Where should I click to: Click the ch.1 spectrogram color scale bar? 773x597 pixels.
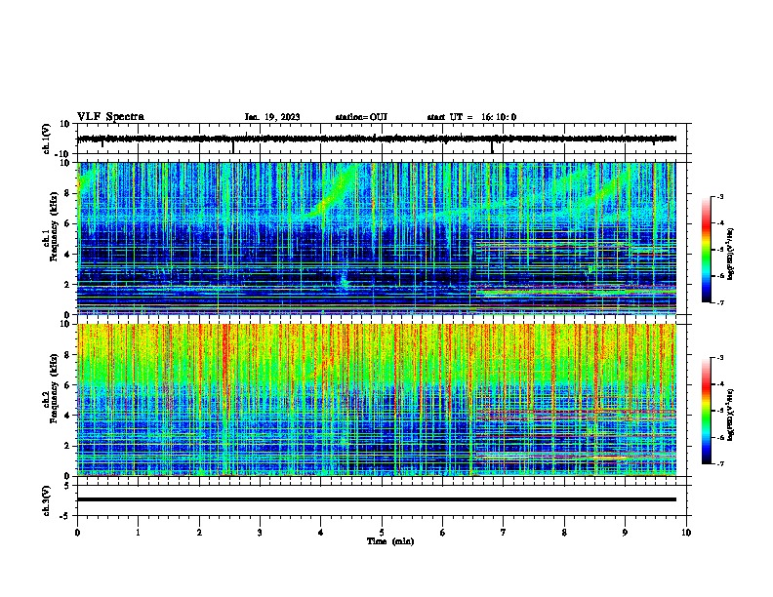707,250
